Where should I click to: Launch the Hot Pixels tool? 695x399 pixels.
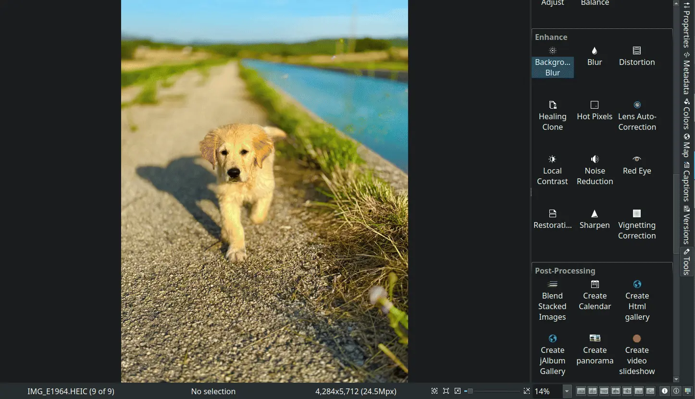click(595, 111)
